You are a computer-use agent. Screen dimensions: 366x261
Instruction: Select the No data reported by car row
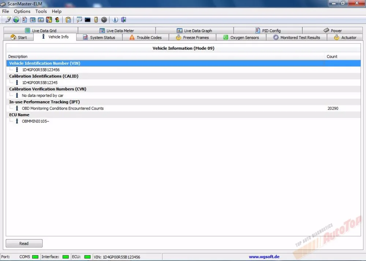[183, 95]
